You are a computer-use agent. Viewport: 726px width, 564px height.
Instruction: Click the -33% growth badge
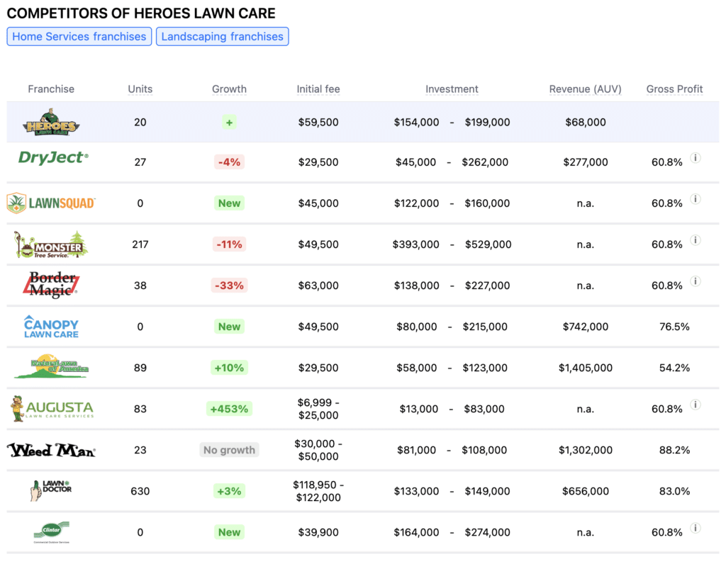(229, 286)
